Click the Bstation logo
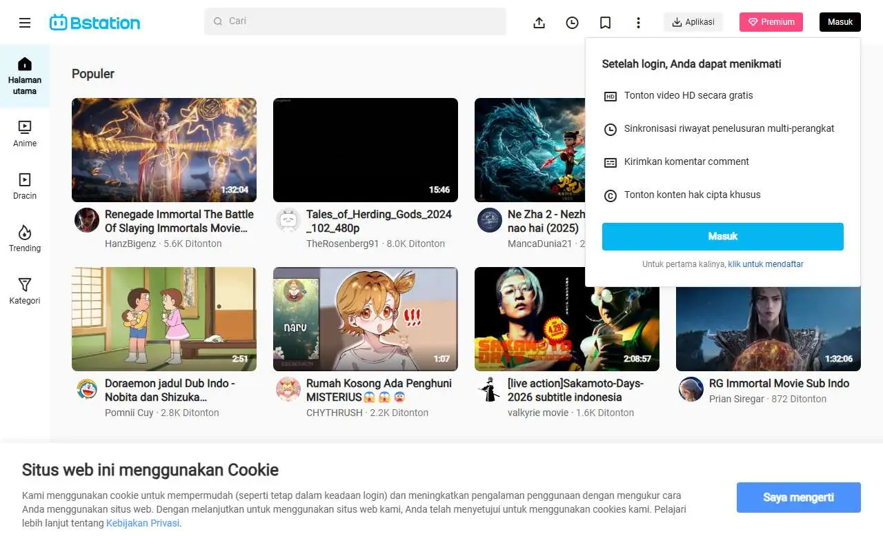Image resolution: width=883 pixels, height=552 pixels. click(95, 22)
